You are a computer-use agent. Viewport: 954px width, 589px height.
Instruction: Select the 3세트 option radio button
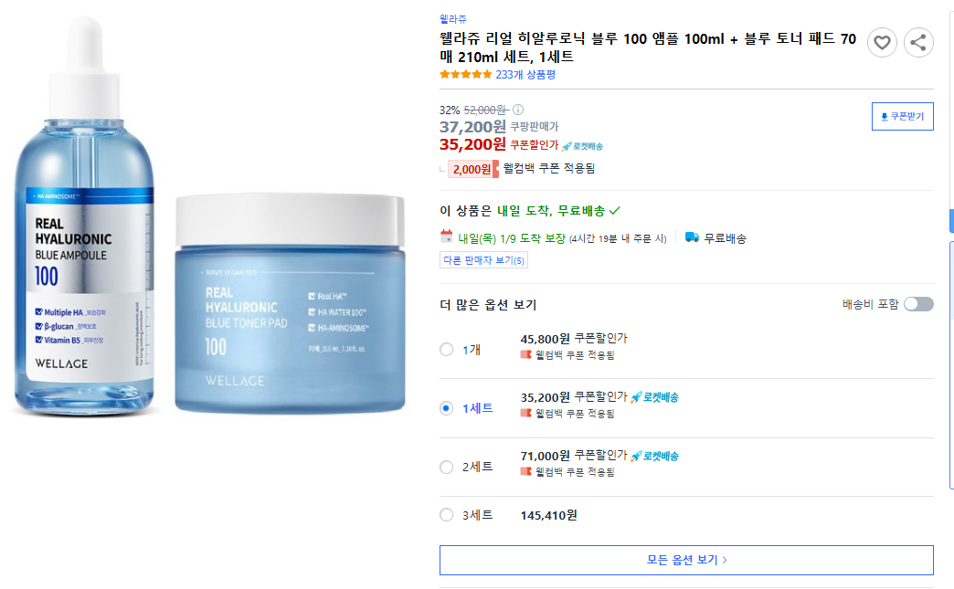pyautogui.click(x=447, y=515)
